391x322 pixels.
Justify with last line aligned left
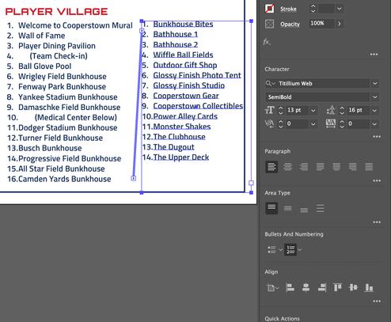[x=321, y=167]
